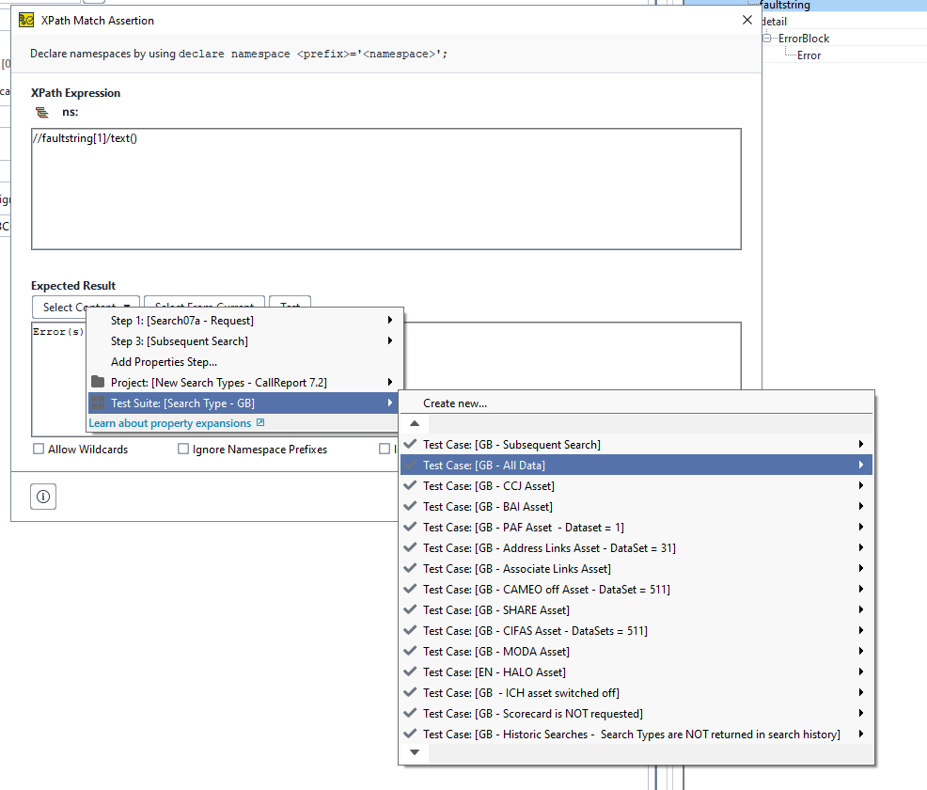Expand GB - Scorecard is NOT requested arrow
This screenshot has height=790, width=927.
pyautogui.click(x=861, y=713)
